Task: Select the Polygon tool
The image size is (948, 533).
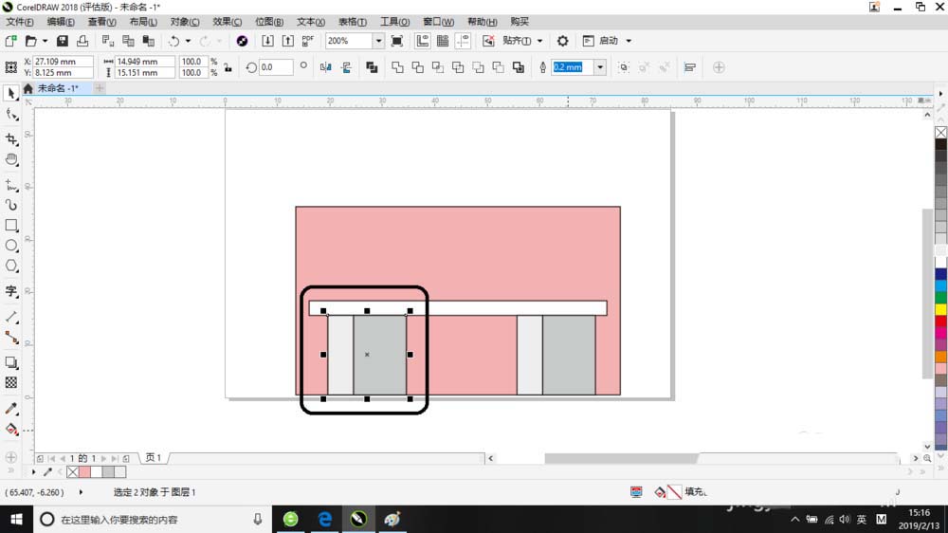Action: 11,266
